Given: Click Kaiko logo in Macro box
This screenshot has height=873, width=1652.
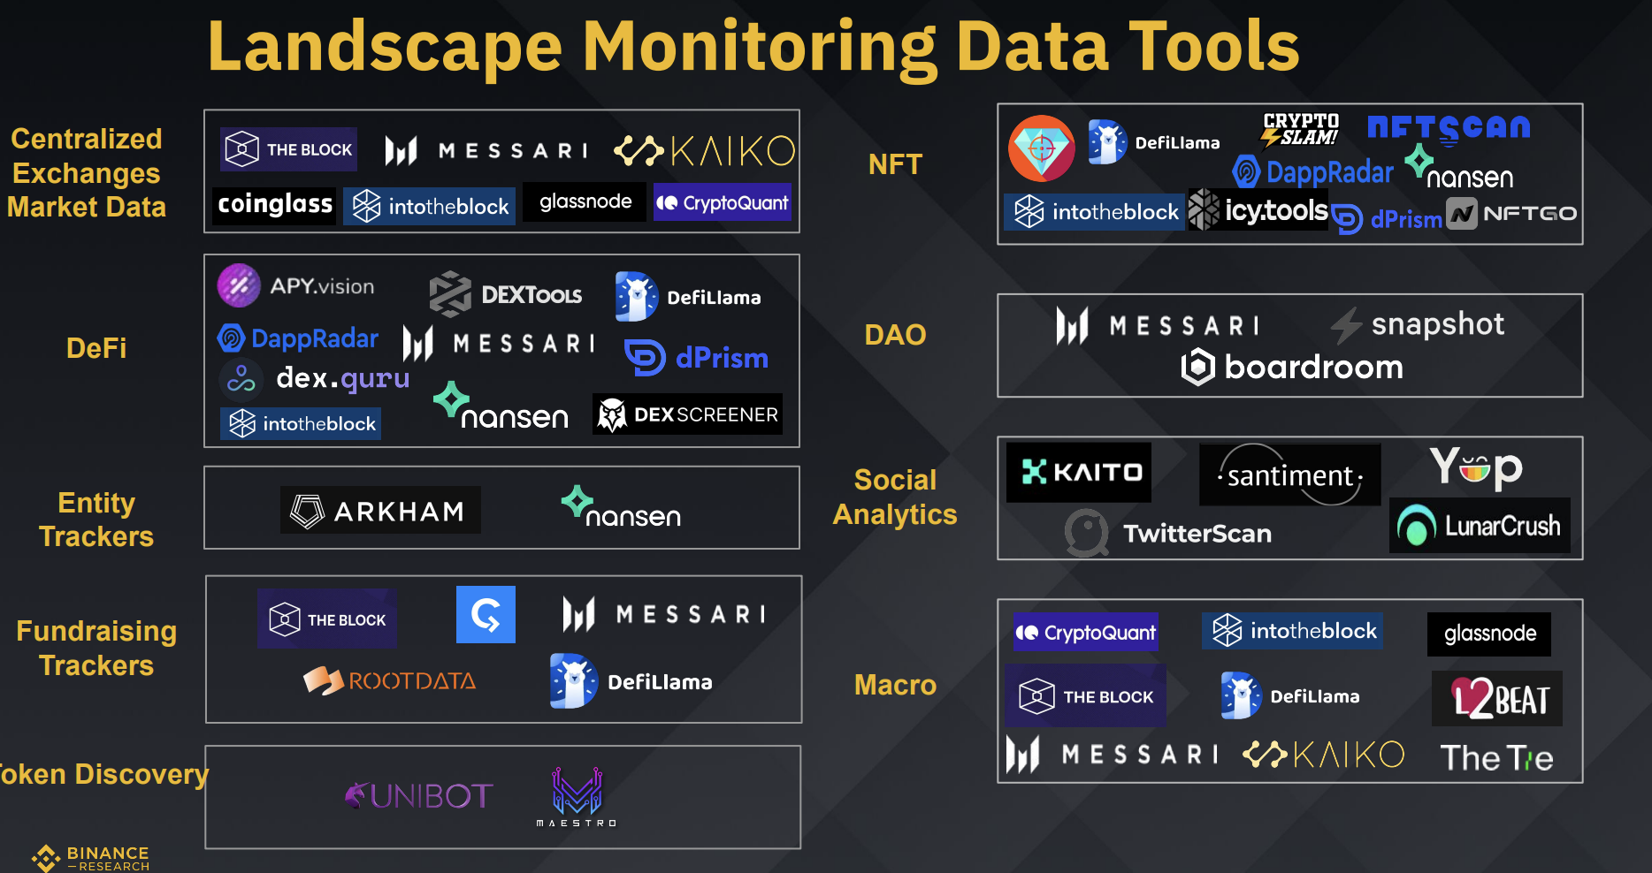Looking at the screenshot, I should [x=1324, y=755].
